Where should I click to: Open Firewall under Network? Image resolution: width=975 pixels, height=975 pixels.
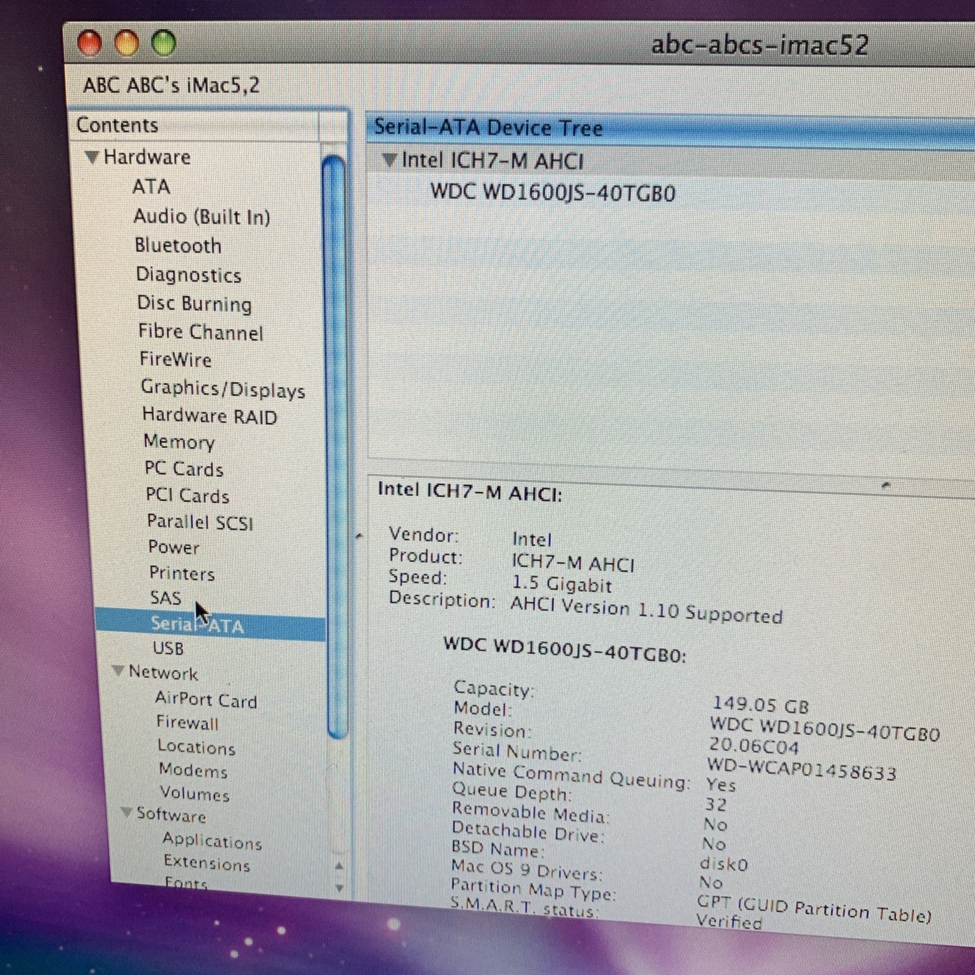[187, 723]
